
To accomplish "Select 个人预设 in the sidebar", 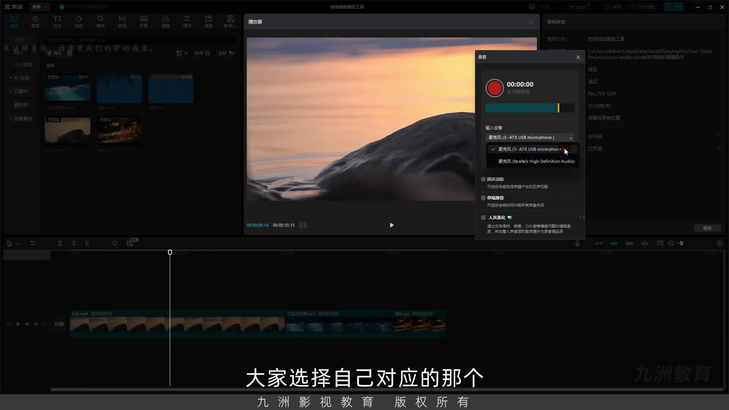I will click(23, 65).
